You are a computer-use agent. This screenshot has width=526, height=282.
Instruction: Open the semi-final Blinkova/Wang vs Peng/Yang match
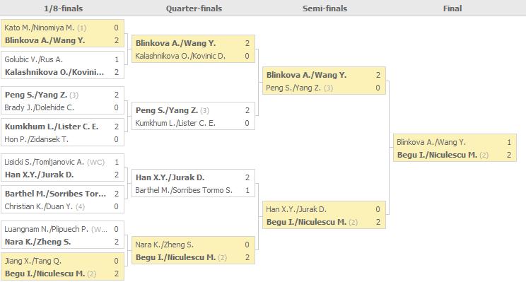[324, 81]
